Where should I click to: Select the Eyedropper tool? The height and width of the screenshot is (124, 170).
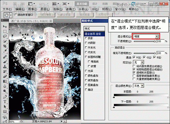point(5,51)
